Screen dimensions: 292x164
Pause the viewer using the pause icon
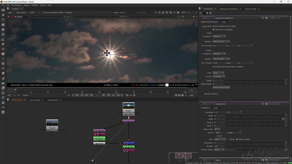tap(178, 12)
